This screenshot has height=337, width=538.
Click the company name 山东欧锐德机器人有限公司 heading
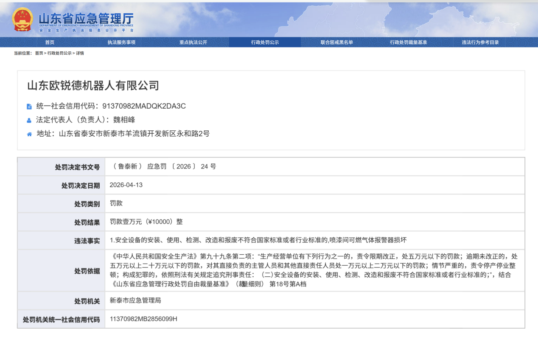pyautogui.click(x=93, y=86)
